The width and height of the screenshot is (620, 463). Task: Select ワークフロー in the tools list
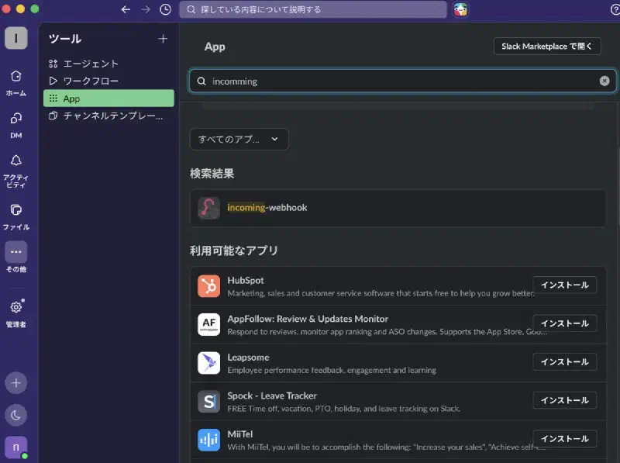click(x=108, y=81)
